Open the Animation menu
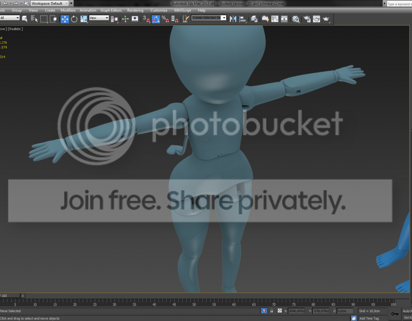 pyautogui.click(x=88, y=10)
